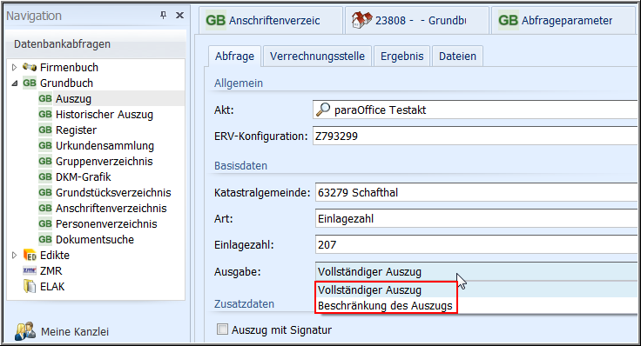Click GB icon next to Historischer Auszug

click(45, 114)
